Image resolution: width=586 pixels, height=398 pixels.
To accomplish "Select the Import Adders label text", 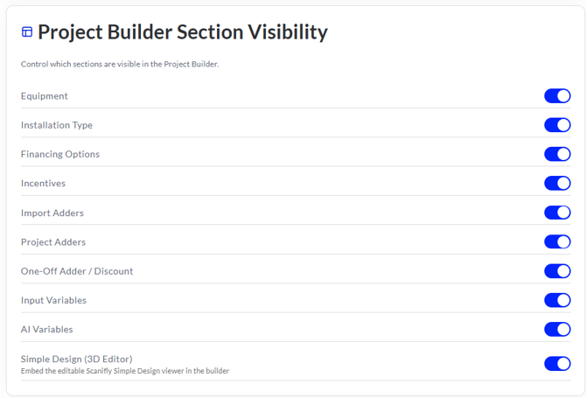I will 52,213.
